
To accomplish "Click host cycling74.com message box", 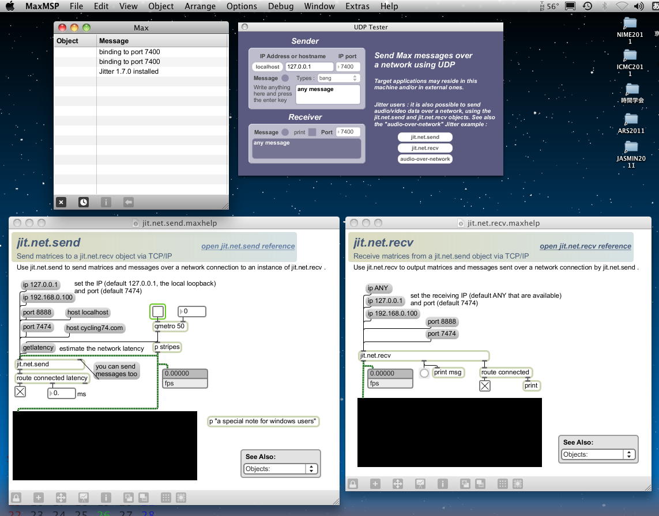I will click(x=95, y=328).
